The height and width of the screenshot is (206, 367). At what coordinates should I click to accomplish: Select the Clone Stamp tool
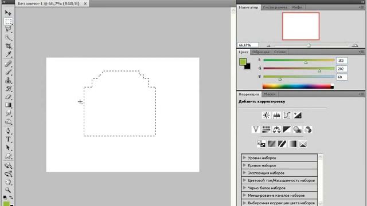click(8, 80)
